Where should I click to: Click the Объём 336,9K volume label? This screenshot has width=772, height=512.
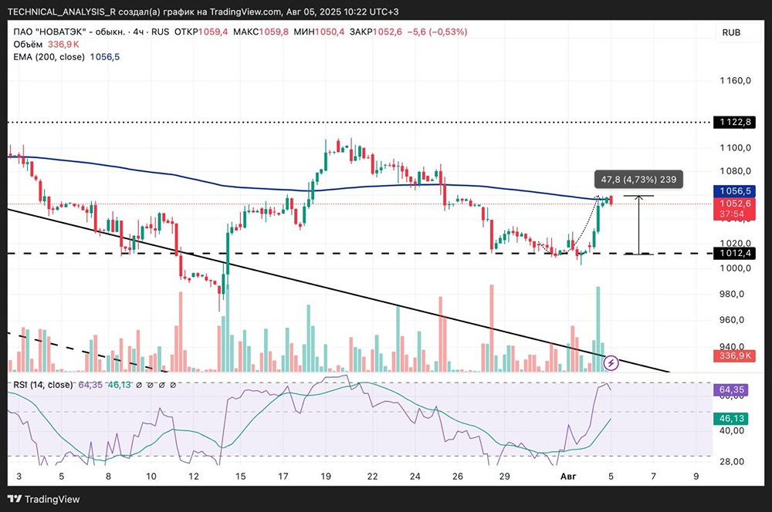[46, 45]
